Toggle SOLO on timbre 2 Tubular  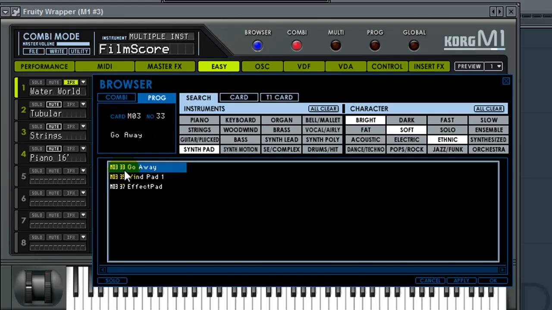pos(37,105)
